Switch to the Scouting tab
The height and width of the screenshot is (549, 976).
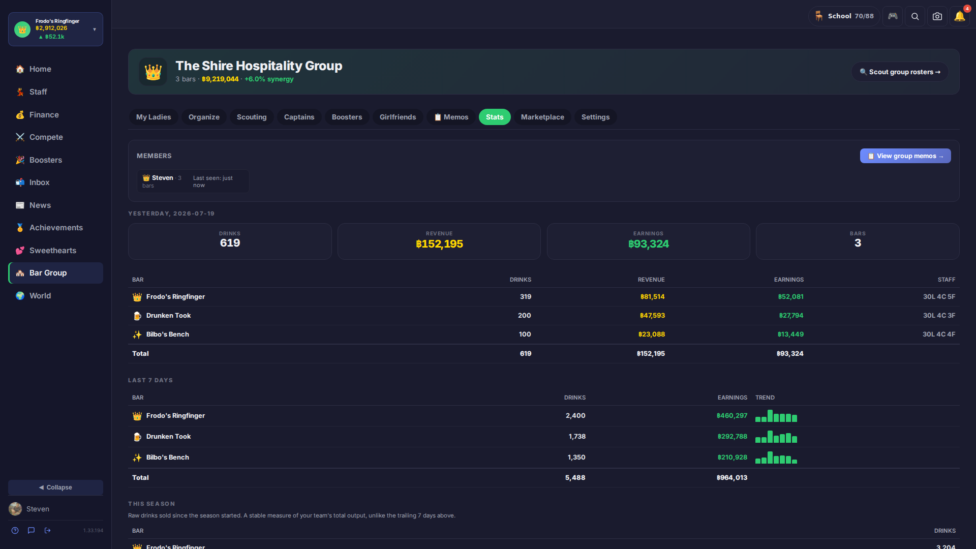click(252, 117)
